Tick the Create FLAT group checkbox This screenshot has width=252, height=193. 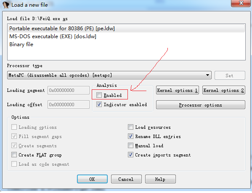click(x=14, y=155)
